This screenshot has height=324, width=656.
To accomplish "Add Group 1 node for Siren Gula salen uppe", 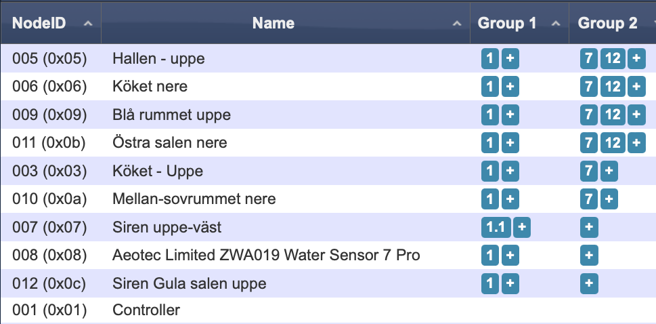I will 510,284.
